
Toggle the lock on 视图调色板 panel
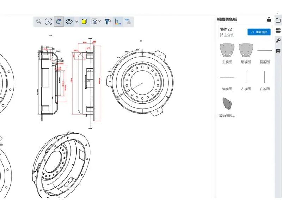click(269, 20)
